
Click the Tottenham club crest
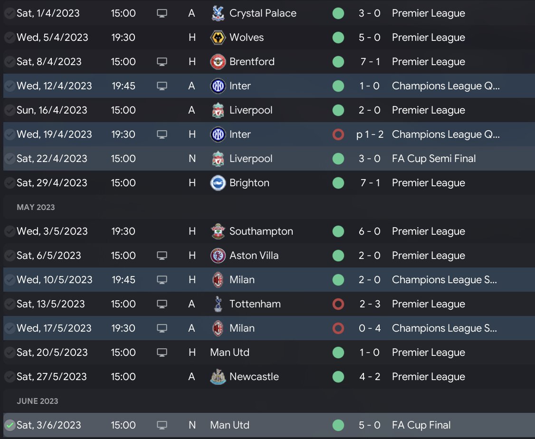[218, 304]
